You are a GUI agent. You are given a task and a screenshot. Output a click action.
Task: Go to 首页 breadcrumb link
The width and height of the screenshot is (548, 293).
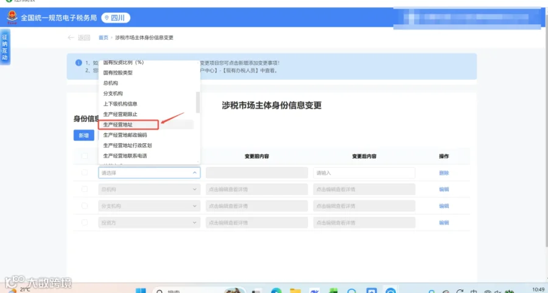click(x=103, y=37)
